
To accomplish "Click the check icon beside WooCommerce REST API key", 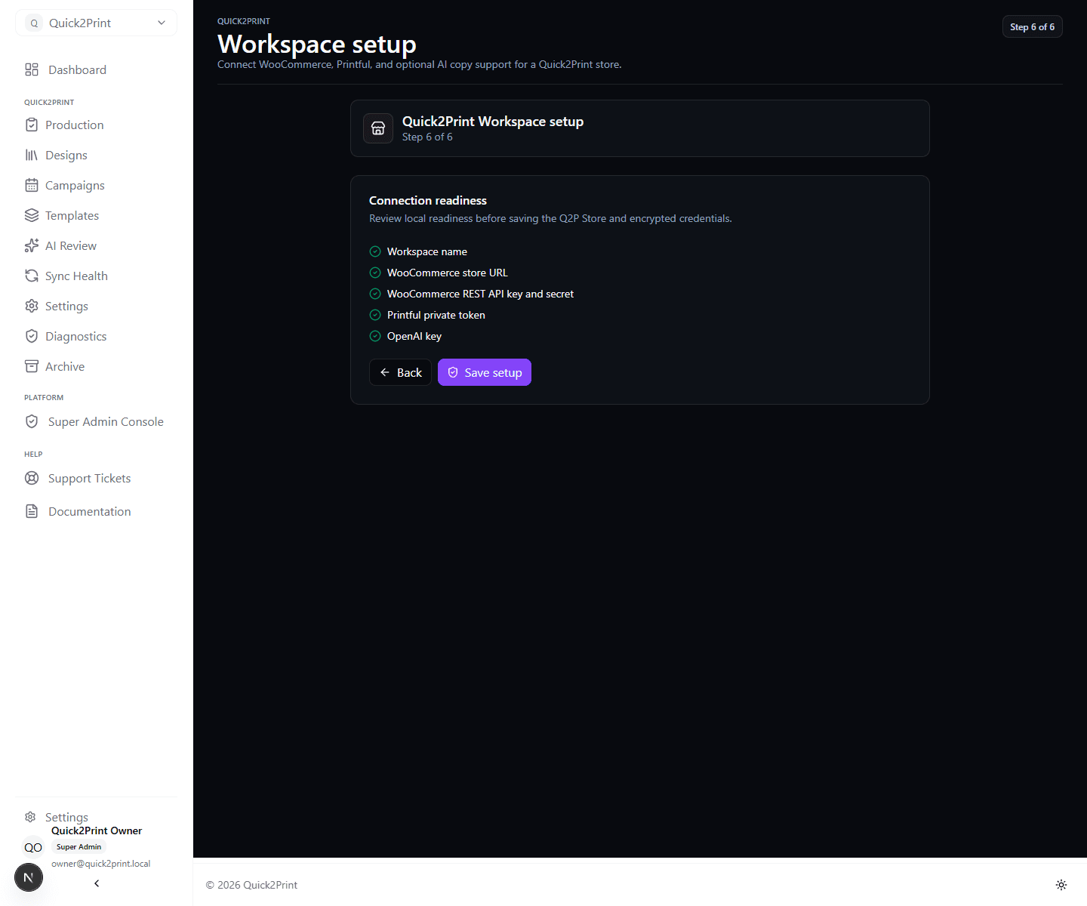I will point(375,294).
